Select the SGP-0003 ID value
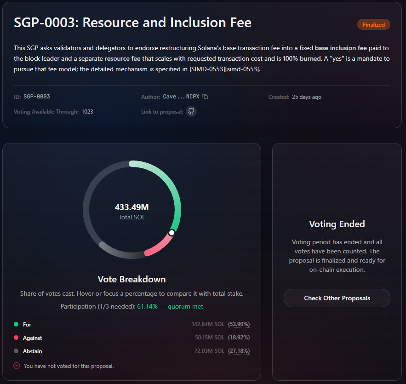 (37, 97)
